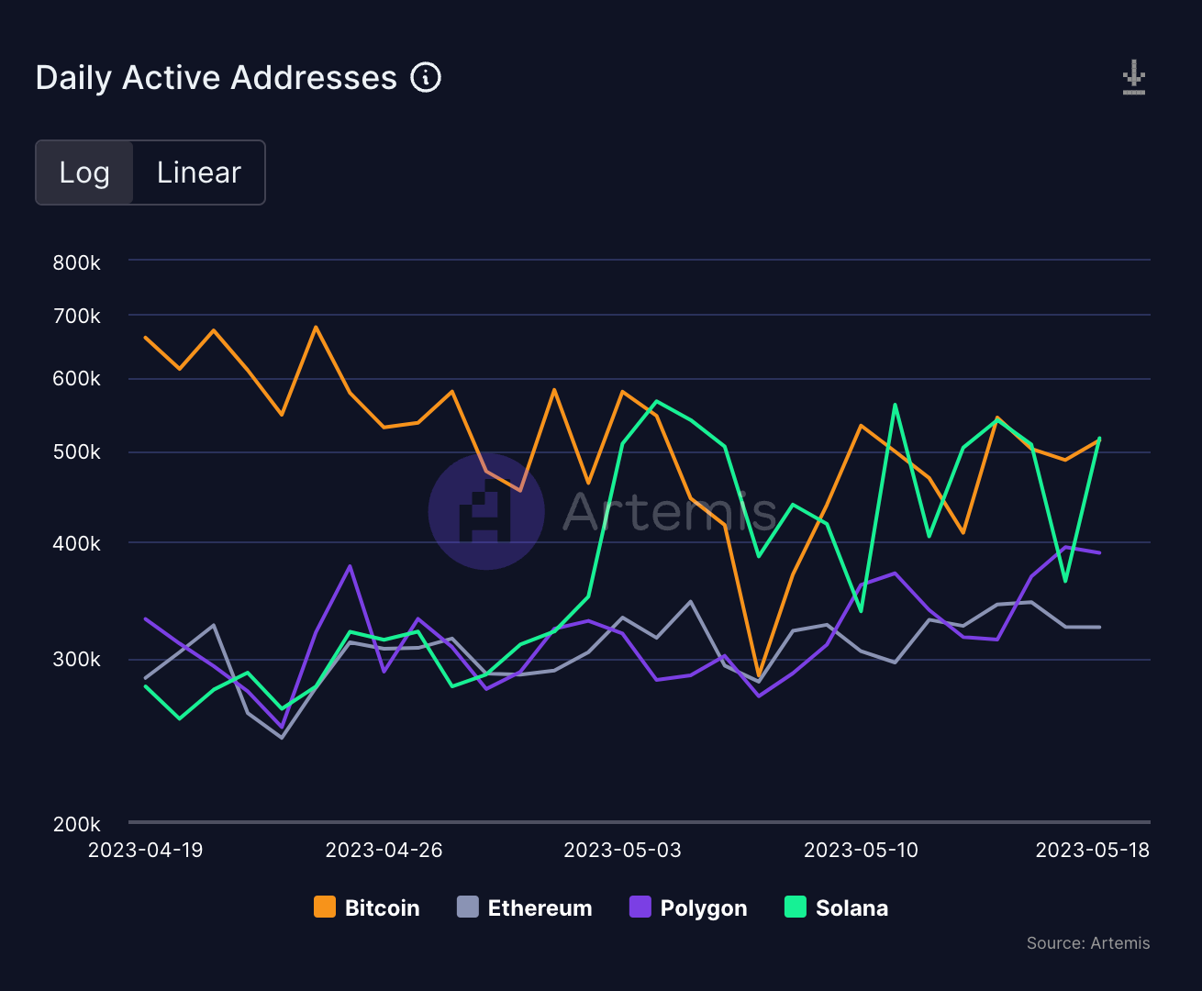The image size is (1202, 991).
Task: Download the chart with the download icon
Action: pos(1134,78)
